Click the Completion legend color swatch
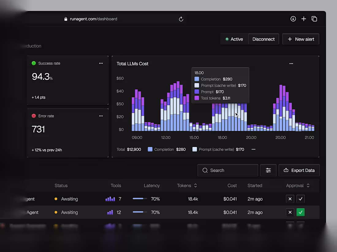The image size is (337, 252). (x=150, y=149)
